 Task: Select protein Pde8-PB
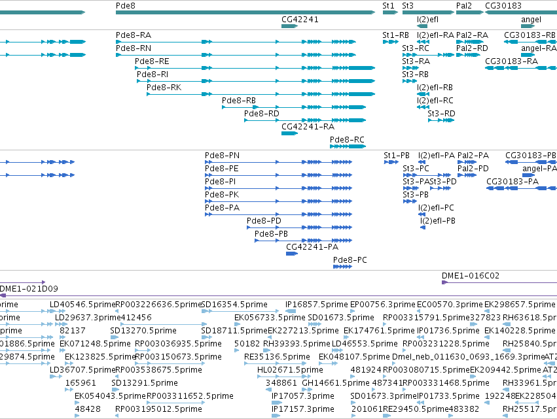(x=303, y=241)
